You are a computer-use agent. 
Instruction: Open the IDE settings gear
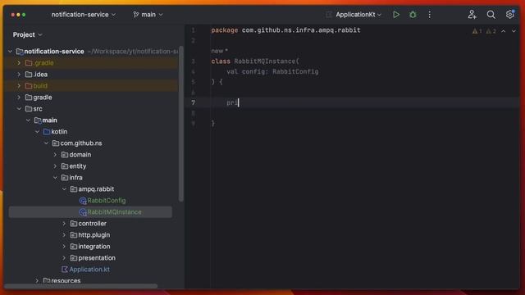(x=509, y=15)
